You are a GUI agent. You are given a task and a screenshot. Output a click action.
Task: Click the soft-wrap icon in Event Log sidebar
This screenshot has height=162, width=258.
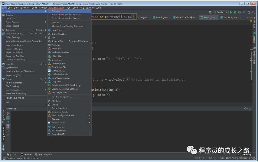[8, 122]
